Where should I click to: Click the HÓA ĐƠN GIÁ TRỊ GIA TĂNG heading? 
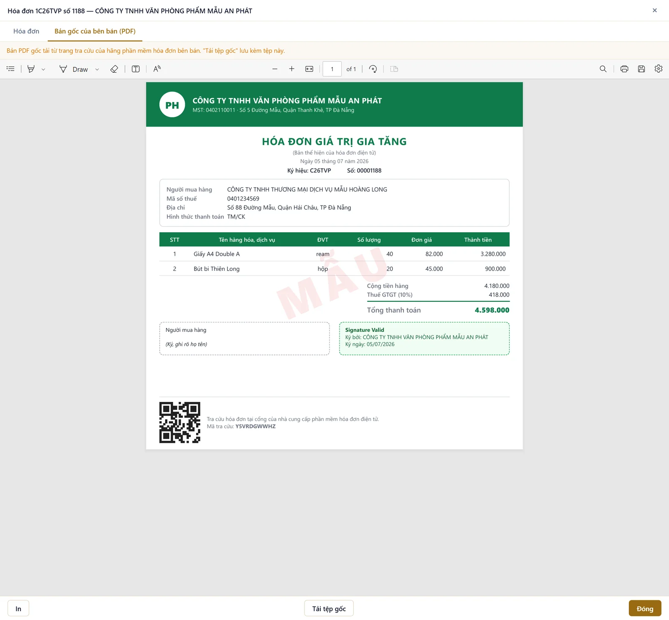pyautogui.click(x=334, y=142)
